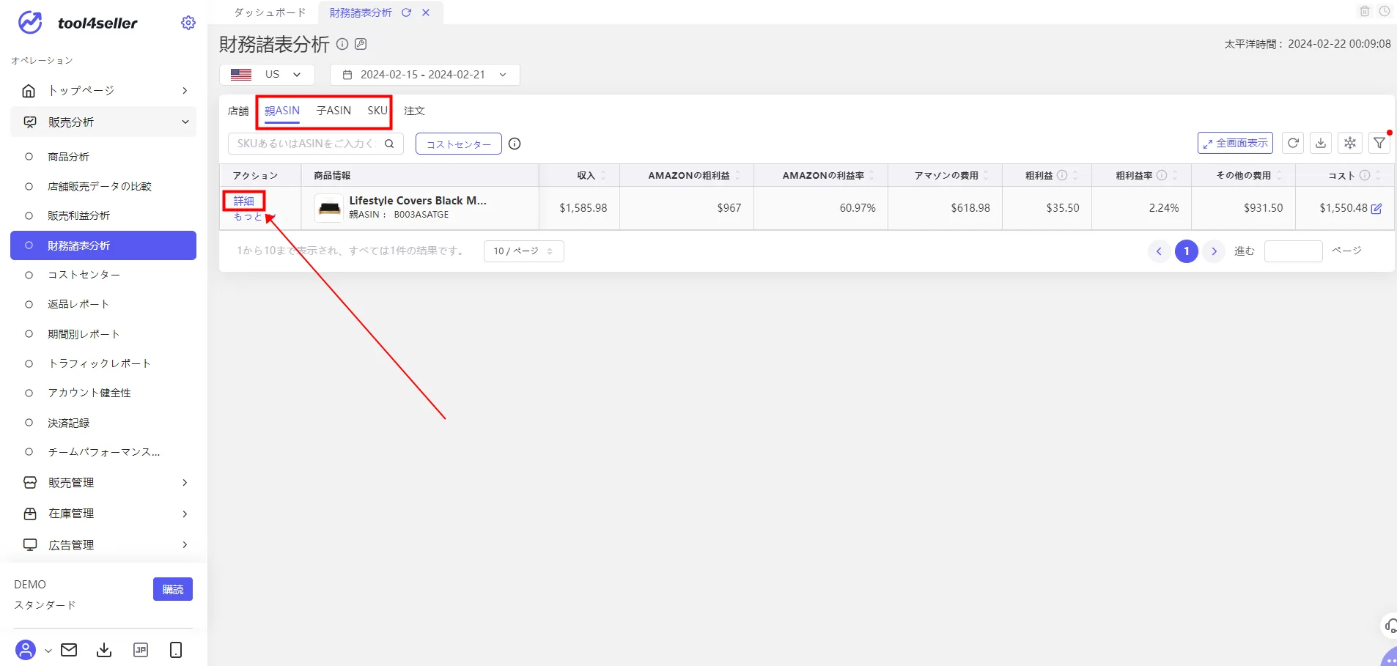Click the 全画面表示 button
1397x666 pixels.
(x=1235, y=143)
